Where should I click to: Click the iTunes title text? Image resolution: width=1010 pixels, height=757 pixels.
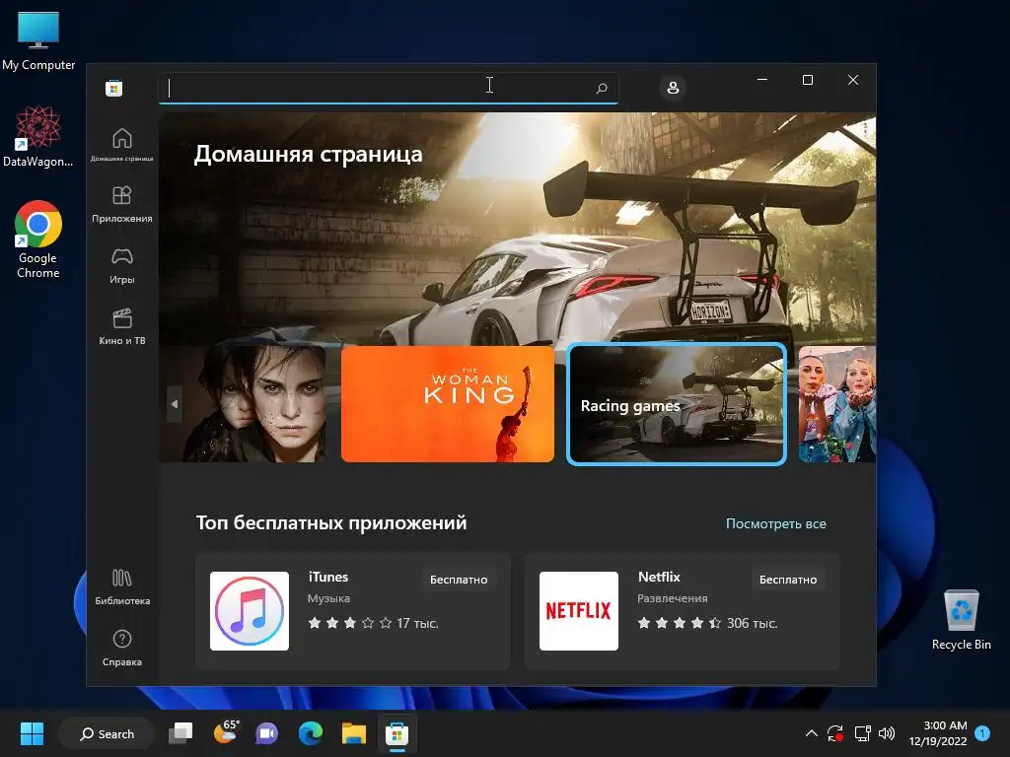point(327,577)
